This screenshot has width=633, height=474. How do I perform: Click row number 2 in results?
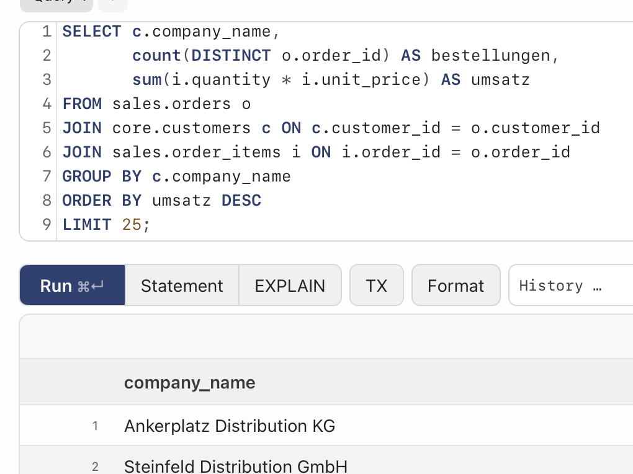(x=95, y=467)
